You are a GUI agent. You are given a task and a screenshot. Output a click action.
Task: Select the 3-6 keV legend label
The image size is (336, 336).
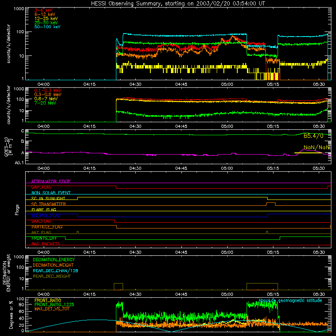pyautogui.click(x=44, y=10)
